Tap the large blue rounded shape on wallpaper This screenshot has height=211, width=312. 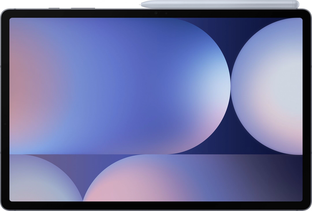click(x=125, y=84)
